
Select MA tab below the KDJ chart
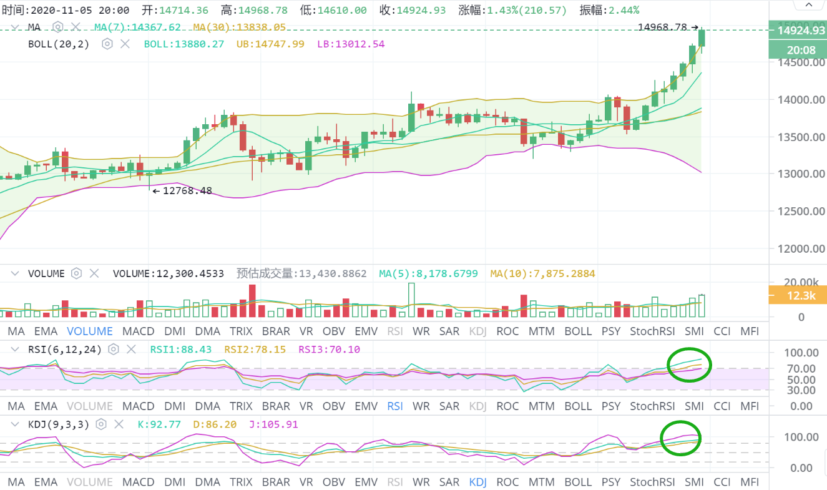pos(16,482)
